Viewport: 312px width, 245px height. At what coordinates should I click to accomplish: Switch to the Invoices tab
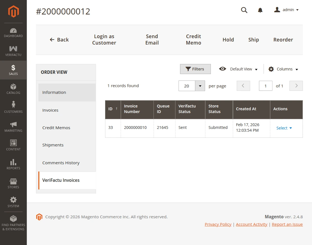point(50,110)
